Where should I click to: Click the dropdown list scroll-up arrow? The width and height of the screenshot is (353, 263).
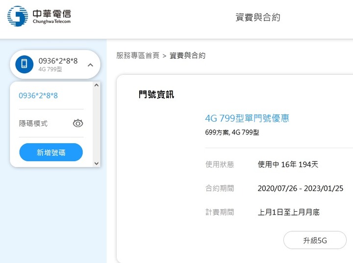coord(97,85)
